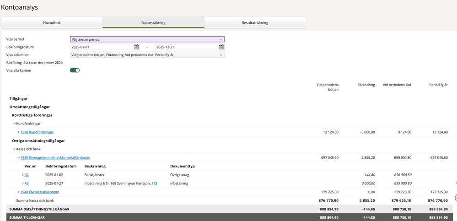Click the start date field 2025-01-01
Screen dimensions: 457x221
pos(102,47)
